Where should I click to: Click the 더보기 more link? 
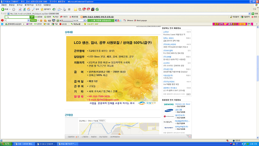point(188,94)
